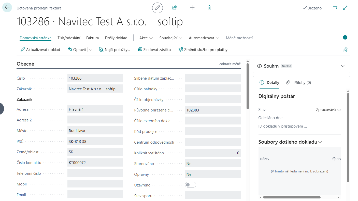This screenshot has height=201, width=358.
Task: Switch to Domovská stránka tab
Action: [36, 38]
